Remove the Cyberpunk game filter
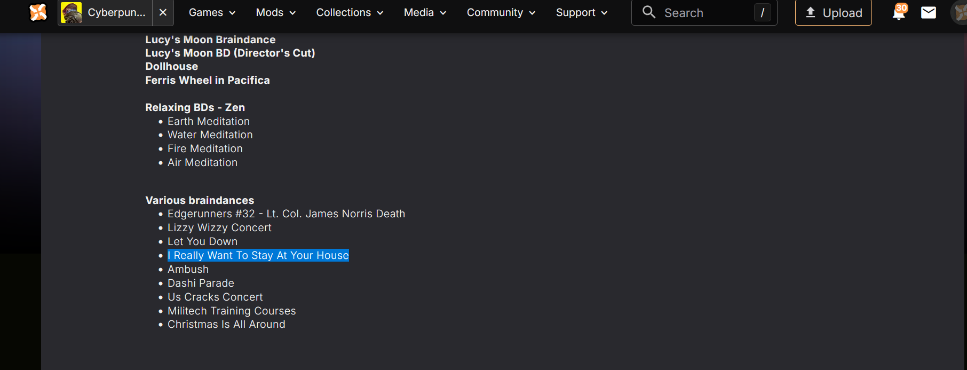The width and height of the screenshot is (967, 370). (163, 12)
